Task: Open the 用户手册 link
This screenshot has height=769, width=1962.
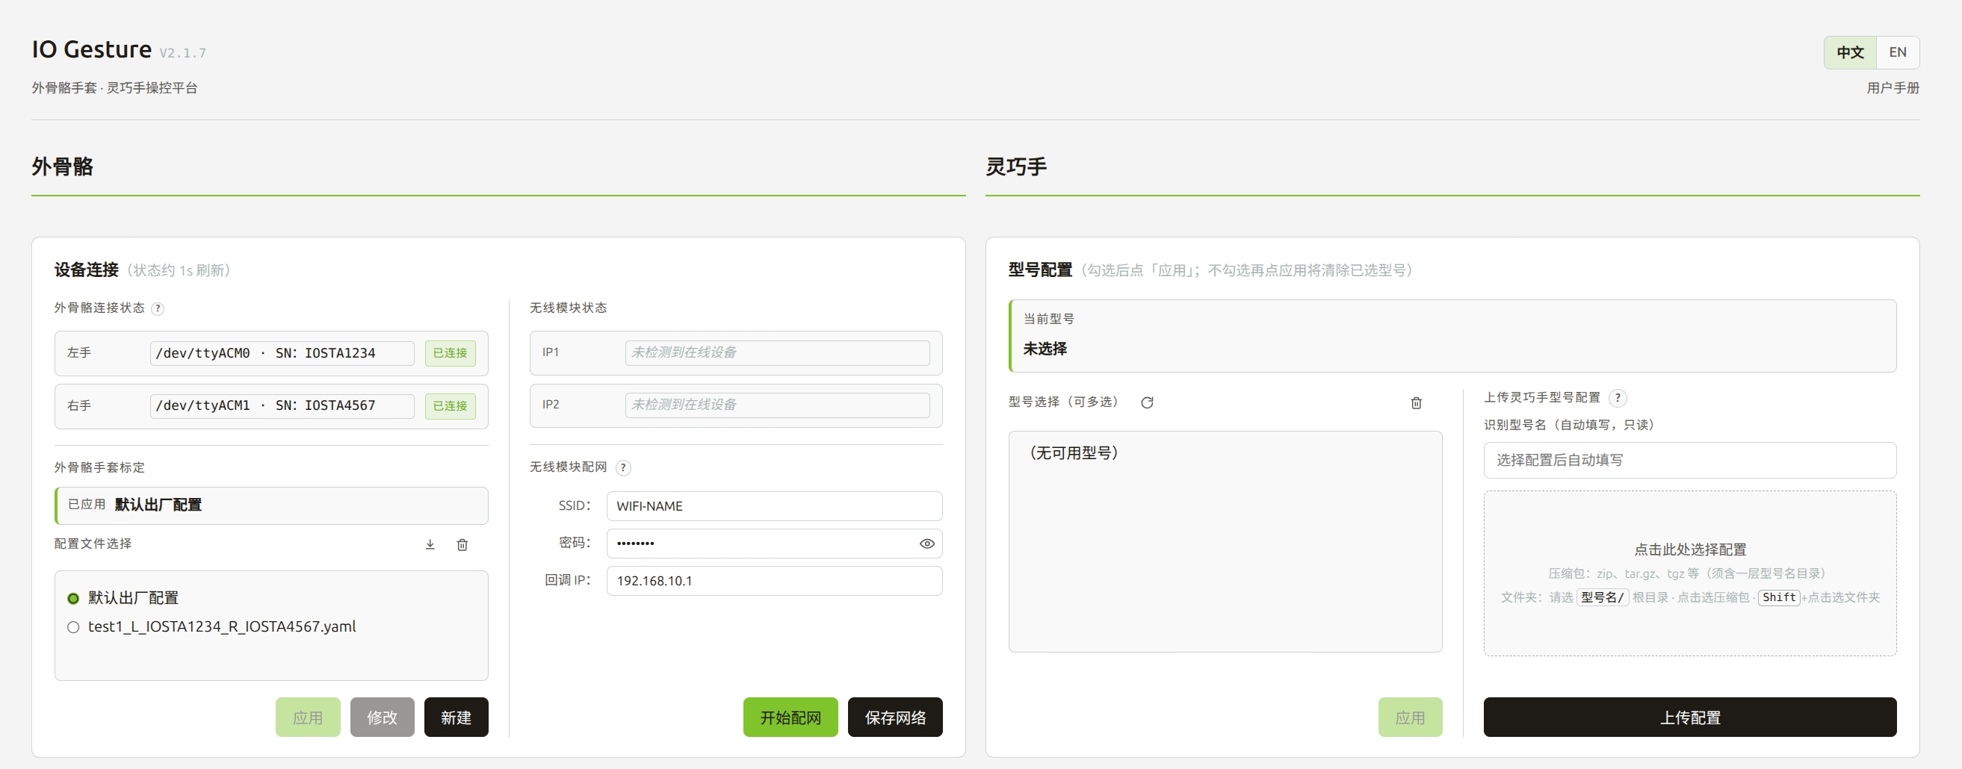Action: 1893,87
